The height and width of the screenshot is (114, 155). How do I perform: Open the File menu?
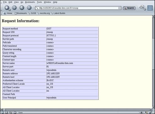(5, 2)
